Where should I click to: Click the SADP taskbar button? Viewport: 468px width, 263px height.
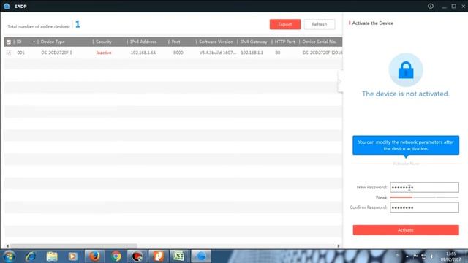(201, 256)
